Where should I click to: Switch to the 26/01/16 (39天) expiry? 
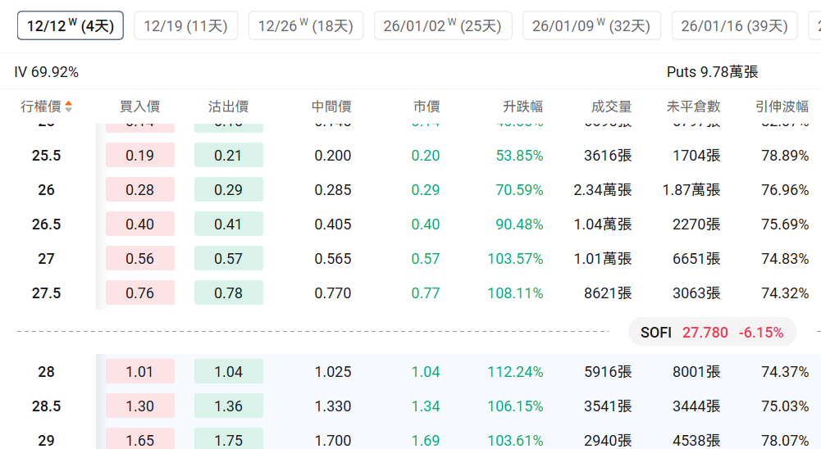click(734, 26)
